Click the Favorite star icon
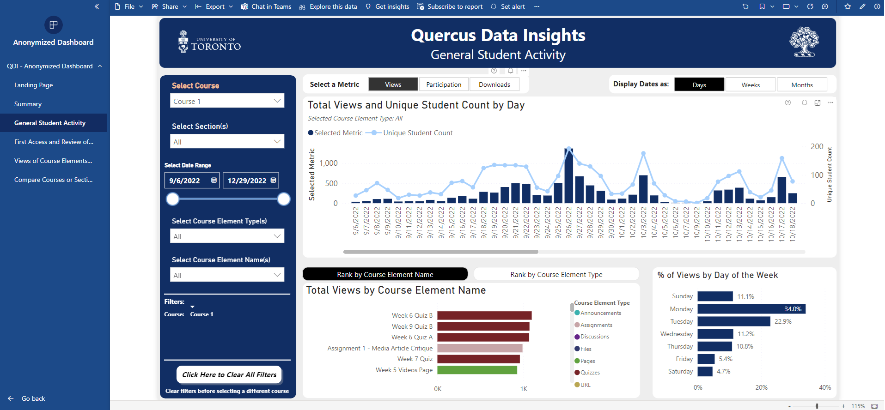The height and width of the screenshot is (410, 885). click(x=848, y=6)
